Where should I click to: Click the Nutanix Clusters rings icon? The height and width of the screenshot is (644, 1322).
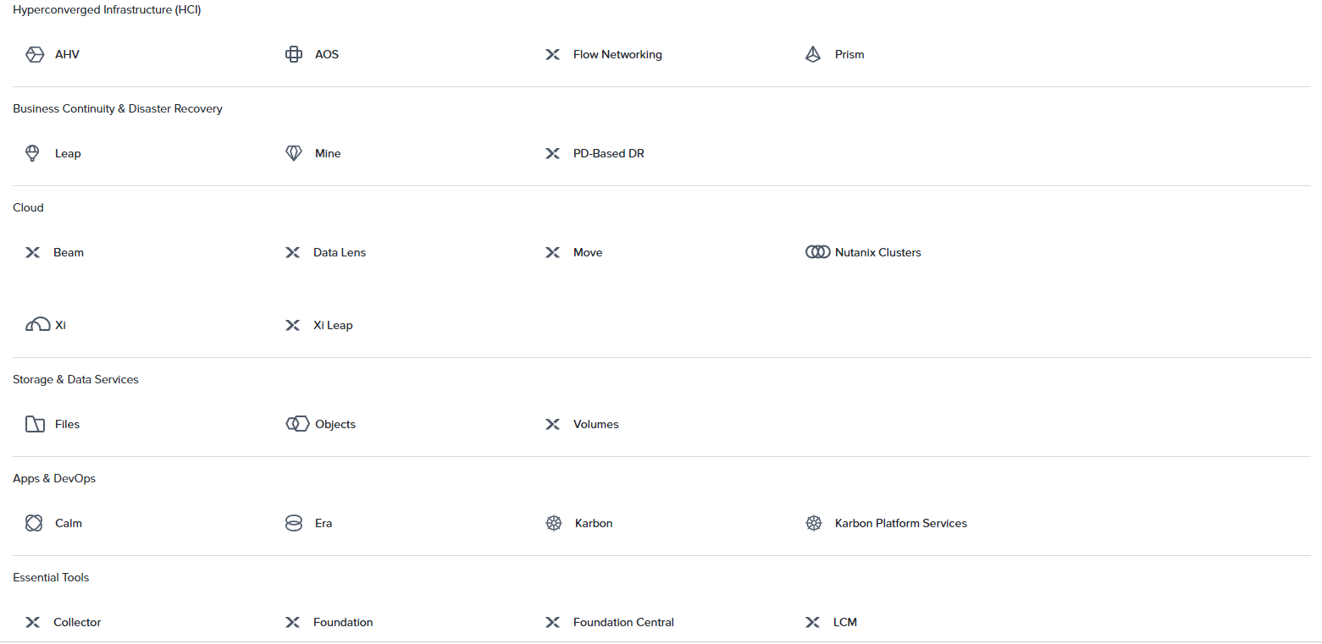(818, 251)
